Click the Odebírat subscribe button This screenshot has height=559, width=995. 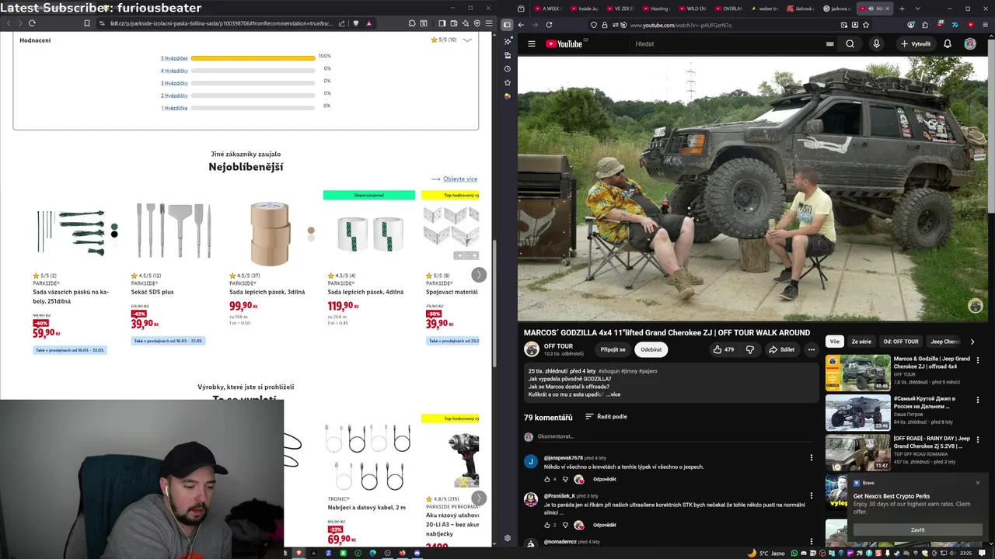[651, 349]
